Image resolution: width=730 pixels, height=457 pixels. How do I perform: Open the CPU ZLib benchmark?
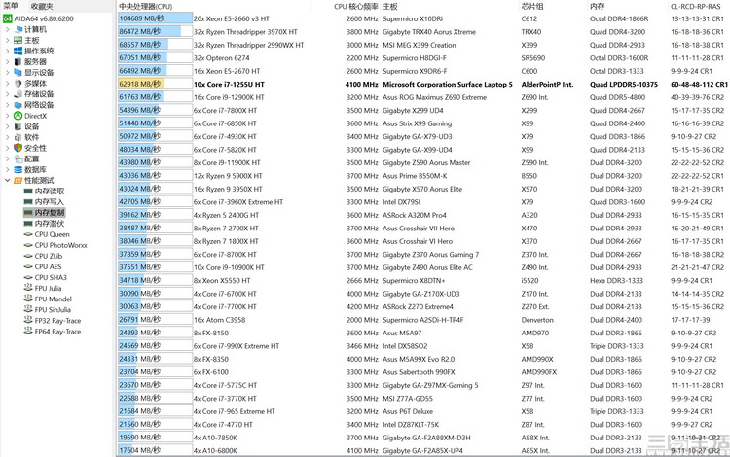click(49, 256)
